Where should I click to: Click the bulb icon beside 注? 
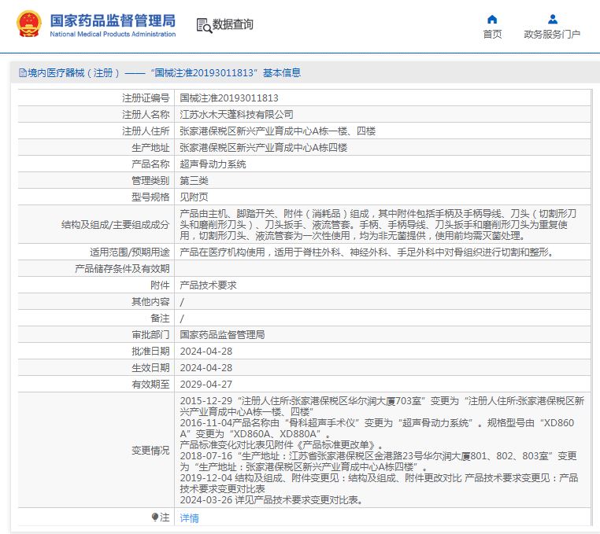(155, 517)
